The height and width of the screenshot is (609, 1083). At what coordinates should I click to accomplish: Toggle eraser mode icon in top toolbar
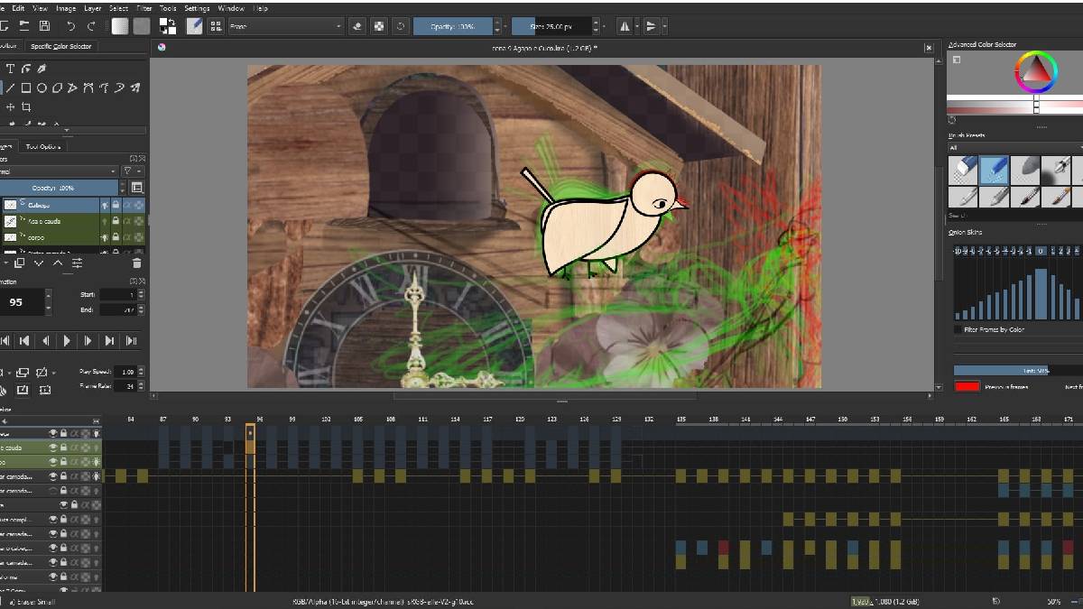click(x=357, y=26)
